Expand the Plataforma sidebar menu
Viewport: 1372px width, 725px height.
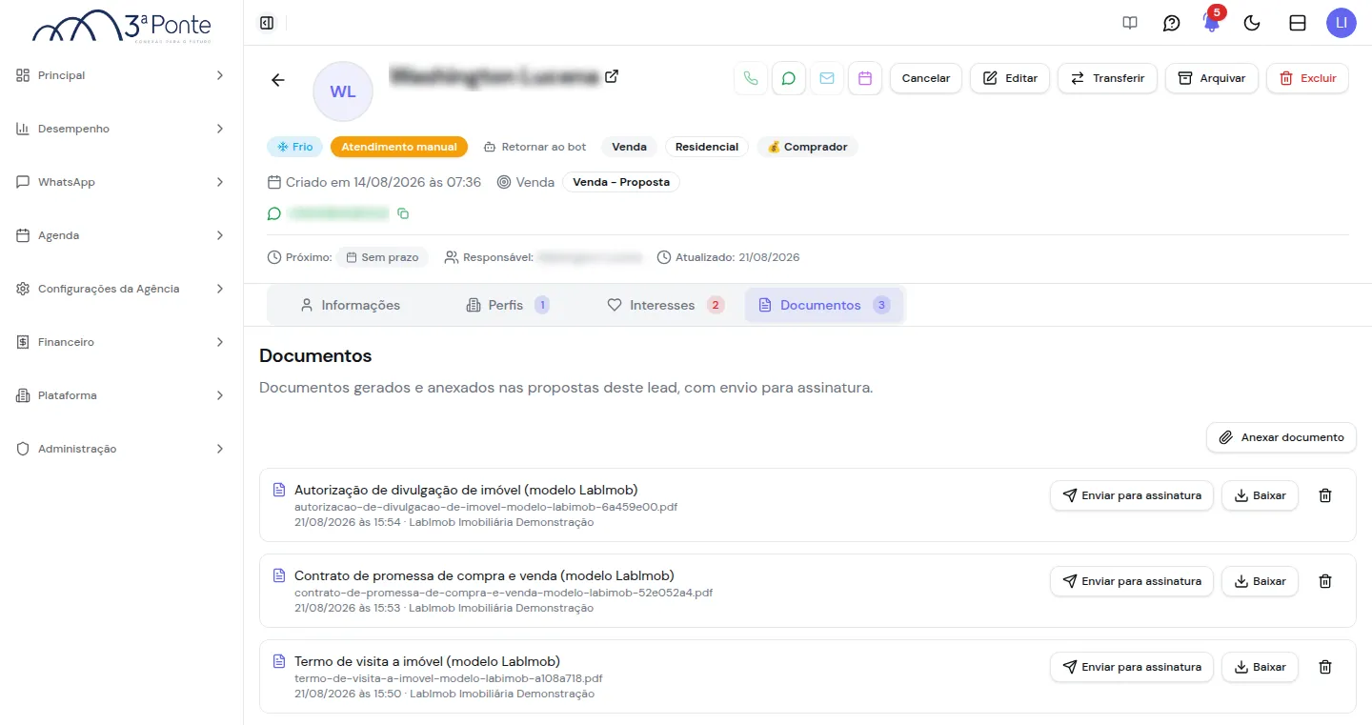tap(121, 395)
